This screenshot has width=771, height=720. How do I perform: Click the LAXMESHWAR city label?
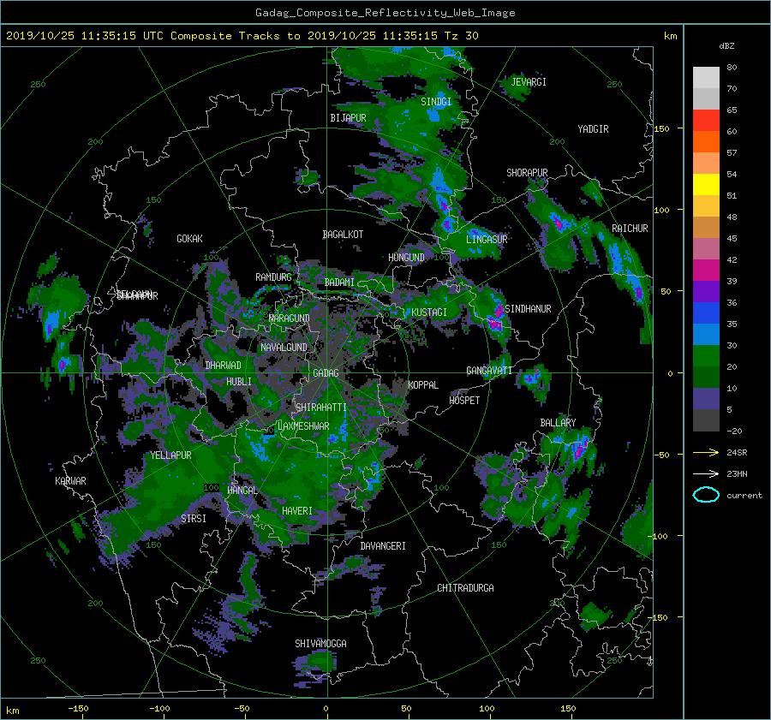coord(303,426)
